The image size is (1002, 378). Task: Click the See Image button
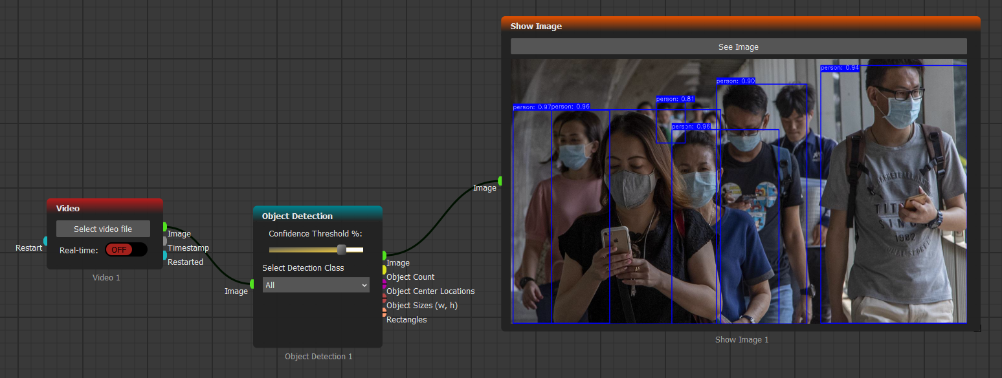(738, 47)
